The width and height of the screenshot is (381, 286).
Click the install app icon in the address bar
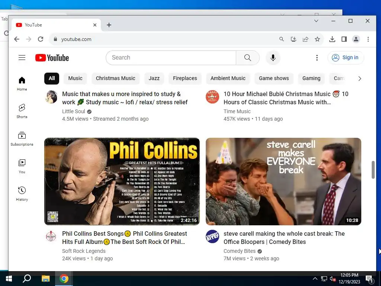click(x=294, y=39)
